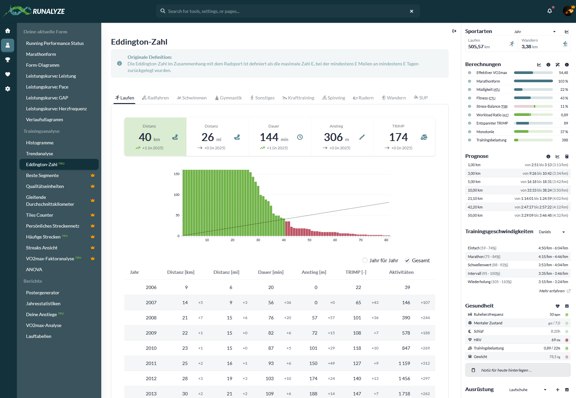Screen dimensions: 576x398
Task: Click the home icon in left rail
Action: (x=8, y=31)
